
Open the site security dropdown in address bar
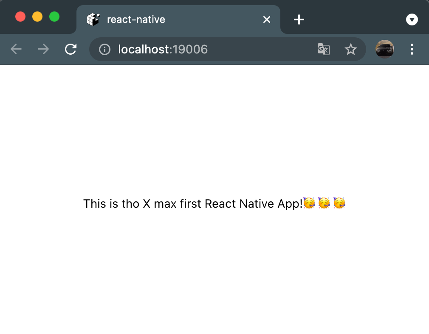coord(104,49)
